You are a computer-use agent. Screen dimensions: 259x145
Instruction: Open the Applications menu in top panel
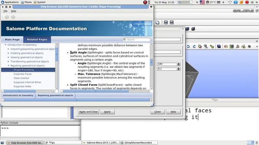(10, 2)
